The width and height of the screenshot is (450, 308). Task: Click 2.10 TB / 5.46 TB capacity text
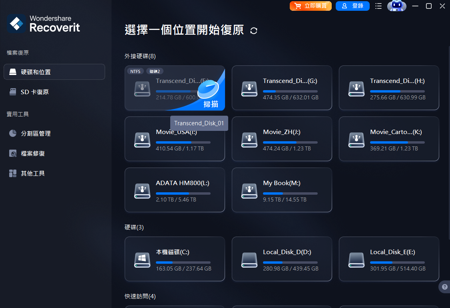176,199
